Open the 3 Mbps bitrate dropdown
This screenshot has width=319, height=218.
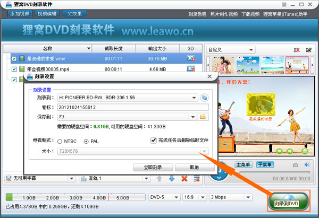coord(248,197)
